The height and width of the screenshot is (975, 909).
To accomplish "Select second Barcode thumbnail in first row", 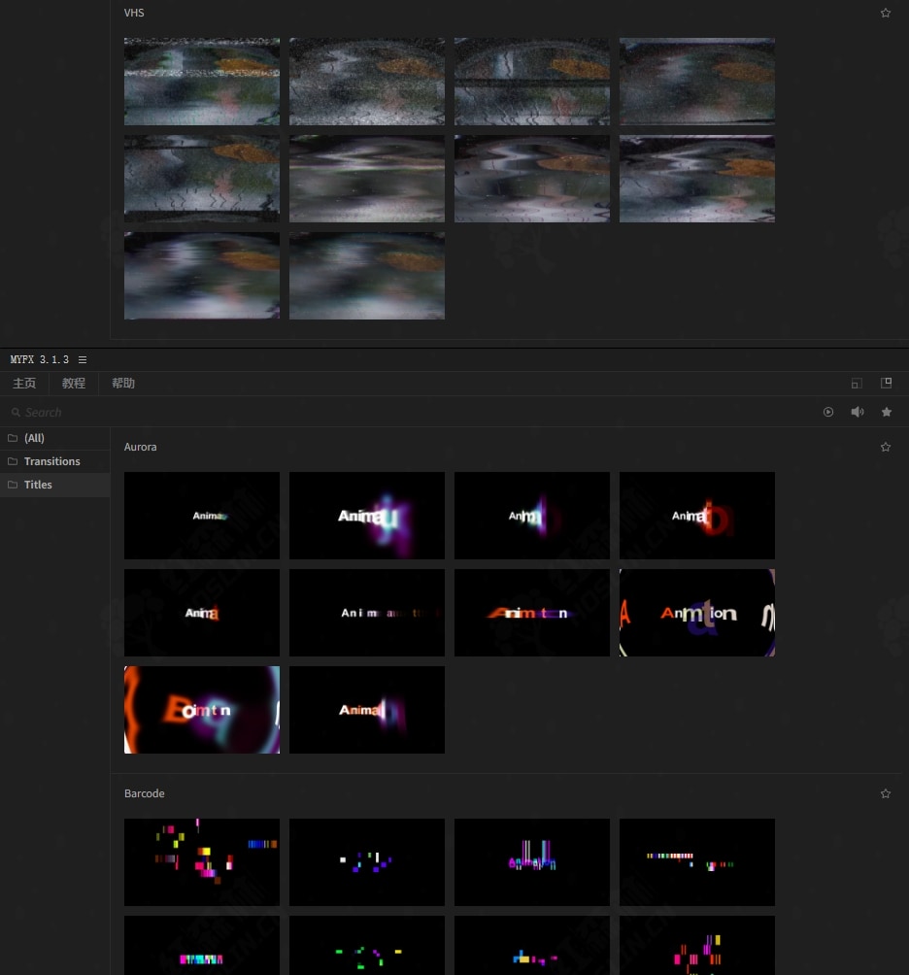I will point(367,861).
